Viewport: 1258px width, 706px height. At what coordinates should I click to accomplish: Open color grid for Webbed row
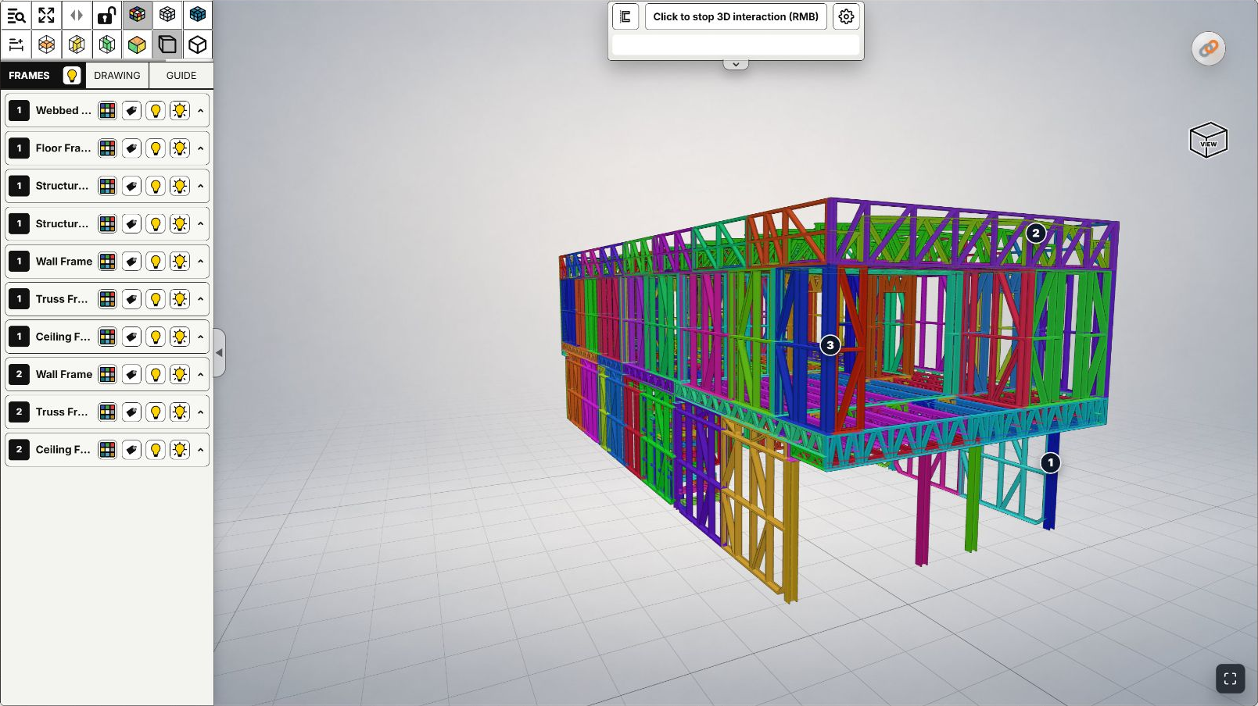108,111
